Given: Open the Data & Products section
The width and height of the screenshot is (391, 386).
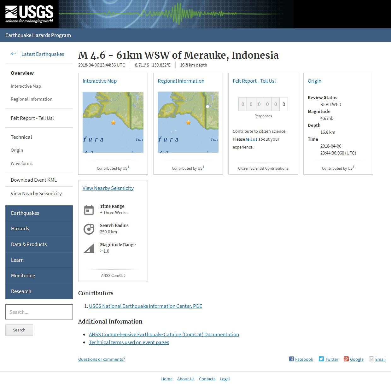Looking at the screenshot, I should click(x=29, y=244).
